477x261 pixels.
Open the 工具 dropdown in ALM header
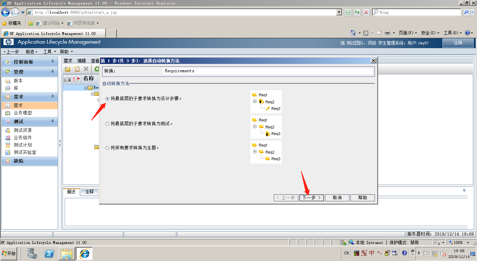[x=49, y=52]
